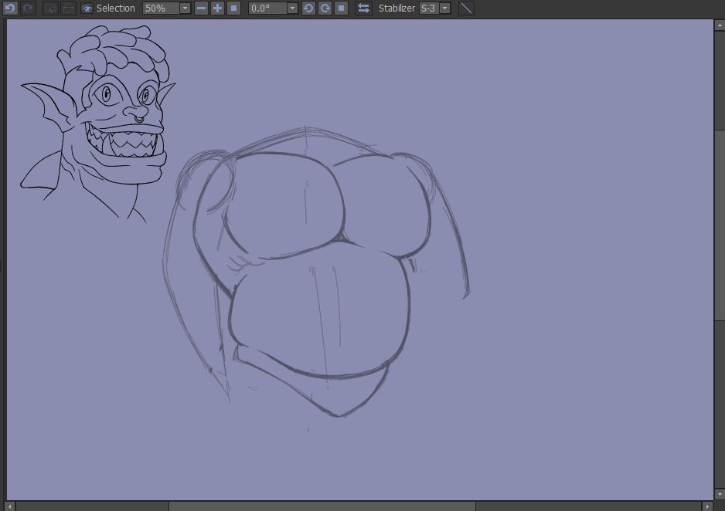Zoom in with the plus button

click(217, 8)
